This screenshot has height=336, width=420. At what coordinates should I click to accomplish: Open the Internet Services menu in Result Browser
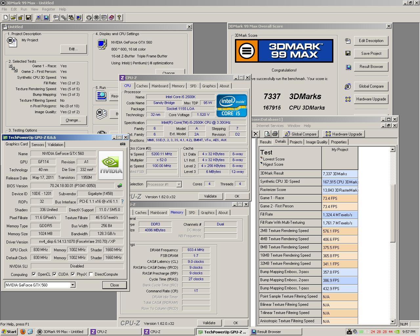[270, 126]
